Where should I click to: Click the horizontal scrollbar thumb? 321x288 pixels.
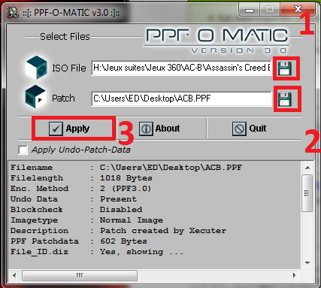tap(80, 275)
